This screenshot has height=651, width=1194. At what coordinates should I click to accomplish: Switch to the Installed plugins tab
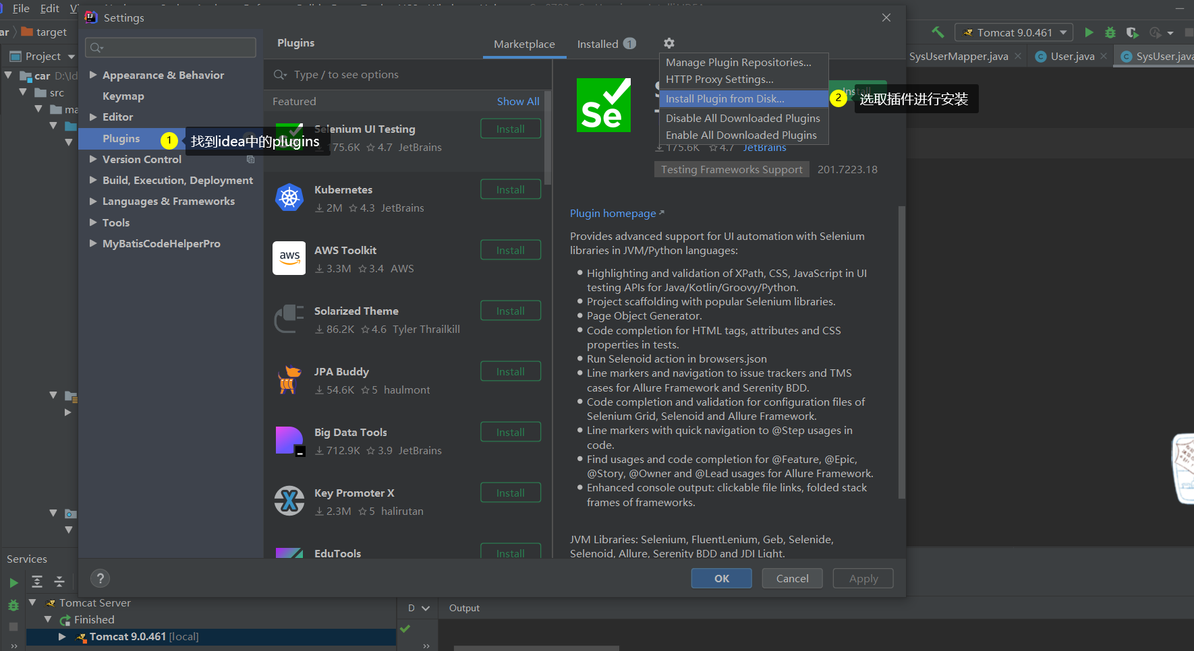606,44
